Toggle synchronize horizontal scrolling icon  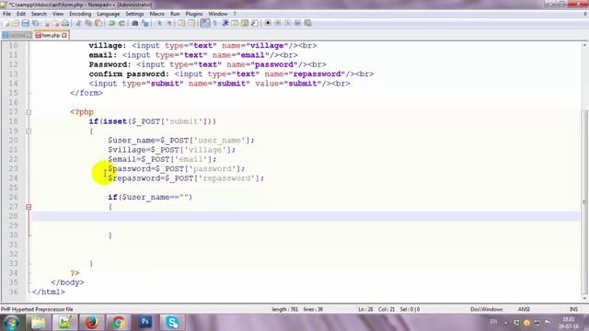(191, 23)
